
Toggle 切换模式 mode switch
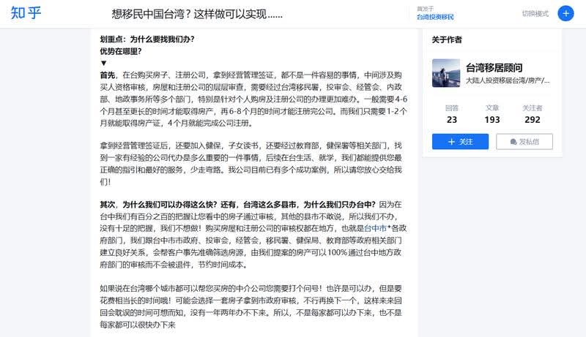[x=535, y=14]
